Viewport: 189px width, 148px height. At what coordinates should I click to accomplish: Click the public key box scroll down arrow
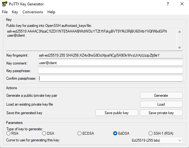click(x=180, y=48)
